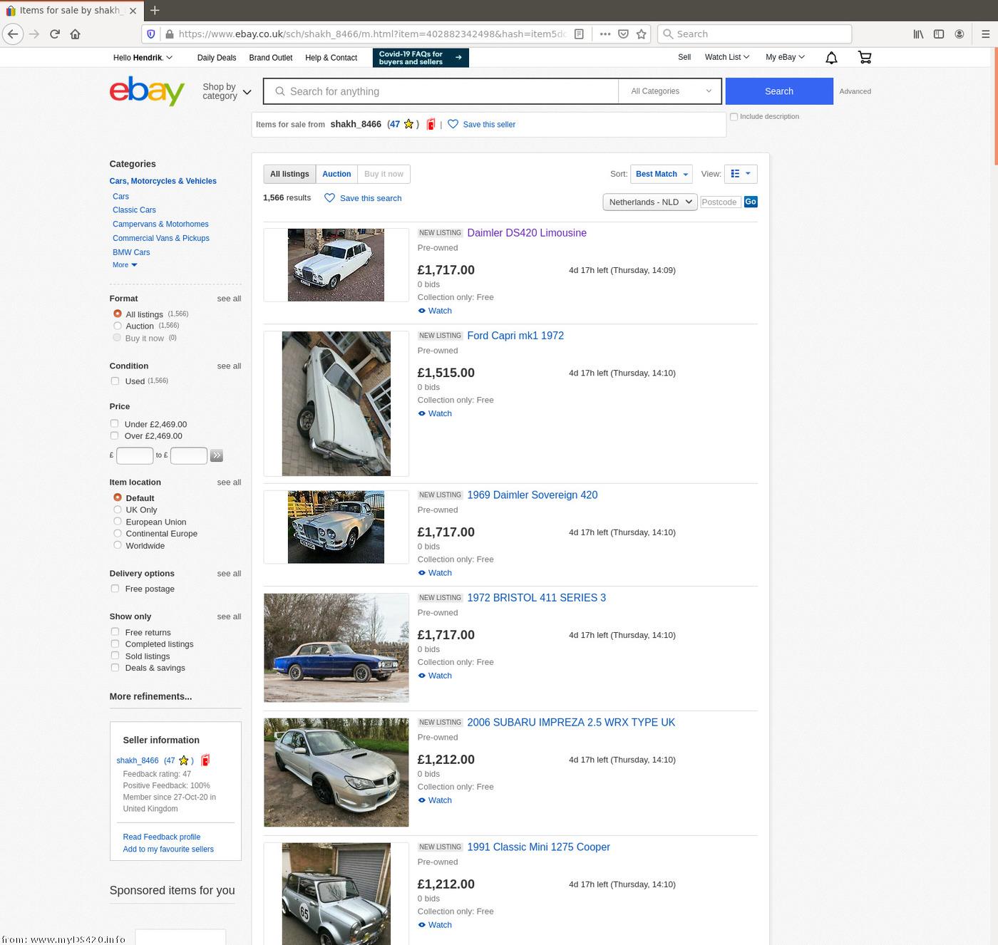This screenshot has height=945, width=998.
Task: Open My eBay dropdown
Action: point(785,57)
